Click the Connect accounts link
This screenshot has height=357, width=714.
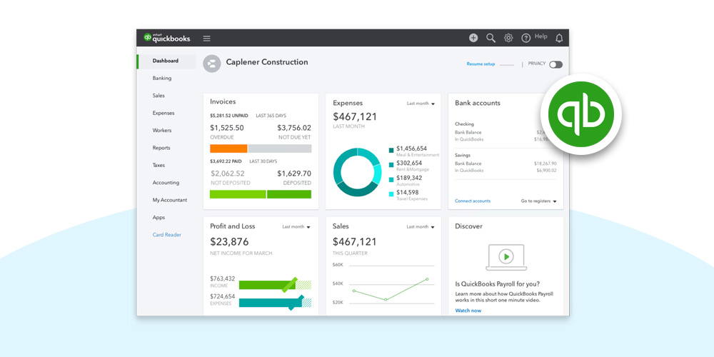click(473, 201)
